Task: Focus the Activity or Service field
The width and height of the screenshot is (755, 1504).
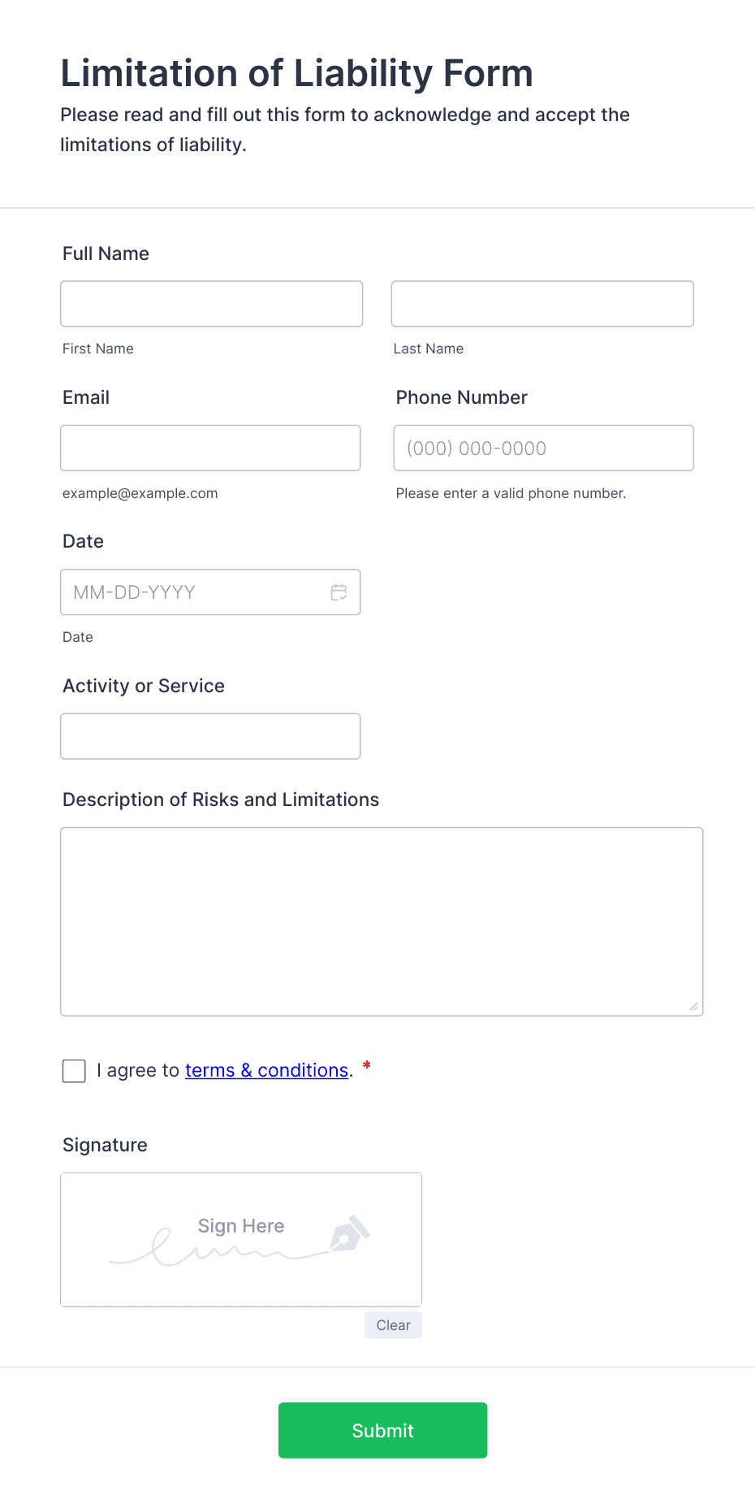Action: click(210, 735)
